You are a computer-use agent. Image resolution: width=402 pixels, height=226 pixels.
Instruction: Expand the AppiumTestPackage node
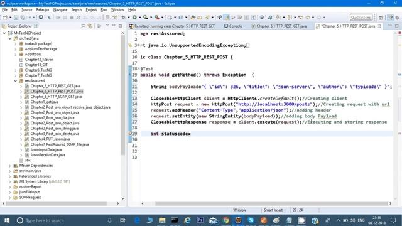[x=15, y=49]
